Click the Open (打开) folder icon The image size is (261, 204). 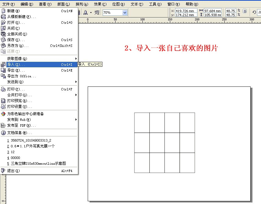click(x=3, y=23)
